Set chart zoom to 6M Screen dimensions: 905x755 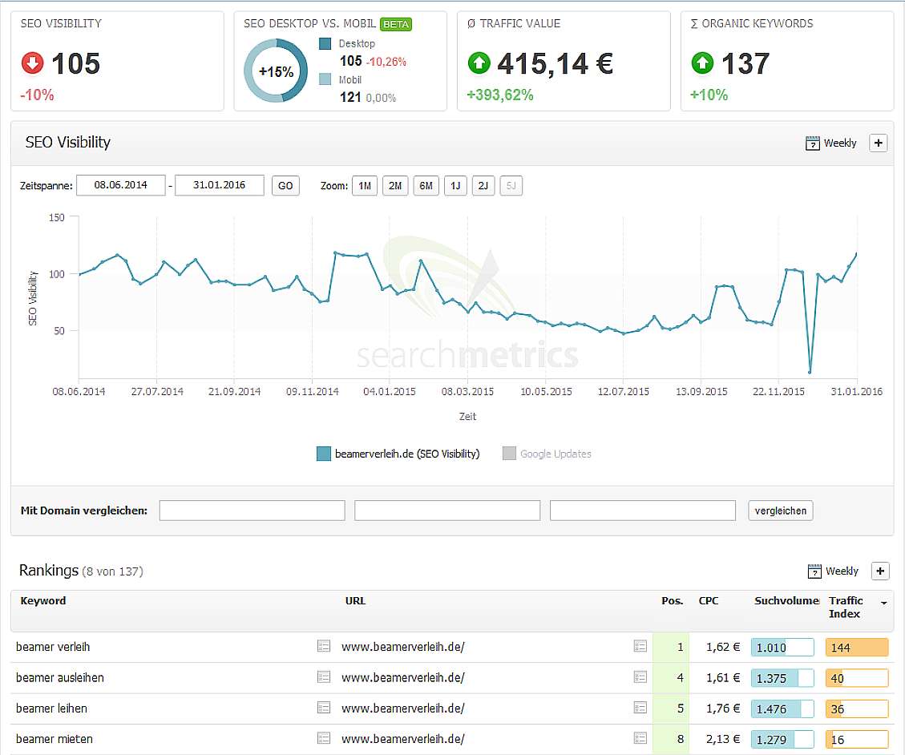[x=426, y=186]
